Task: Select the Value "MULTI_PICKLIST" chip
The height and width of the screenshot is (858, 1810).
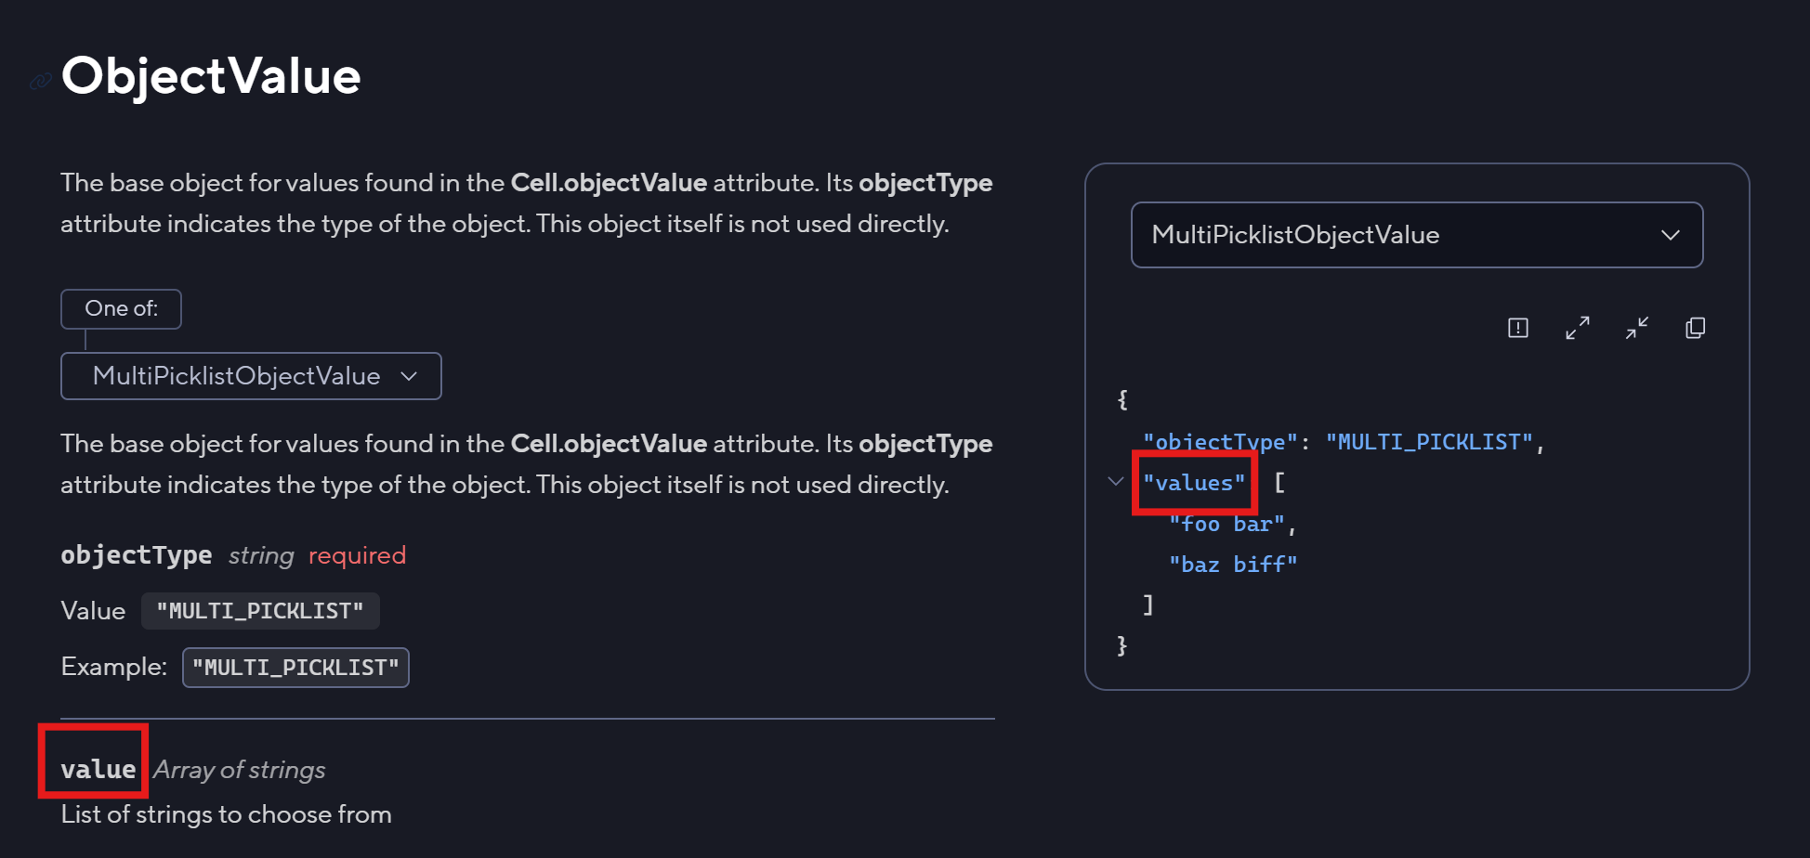Action: (x=260, y=611)
